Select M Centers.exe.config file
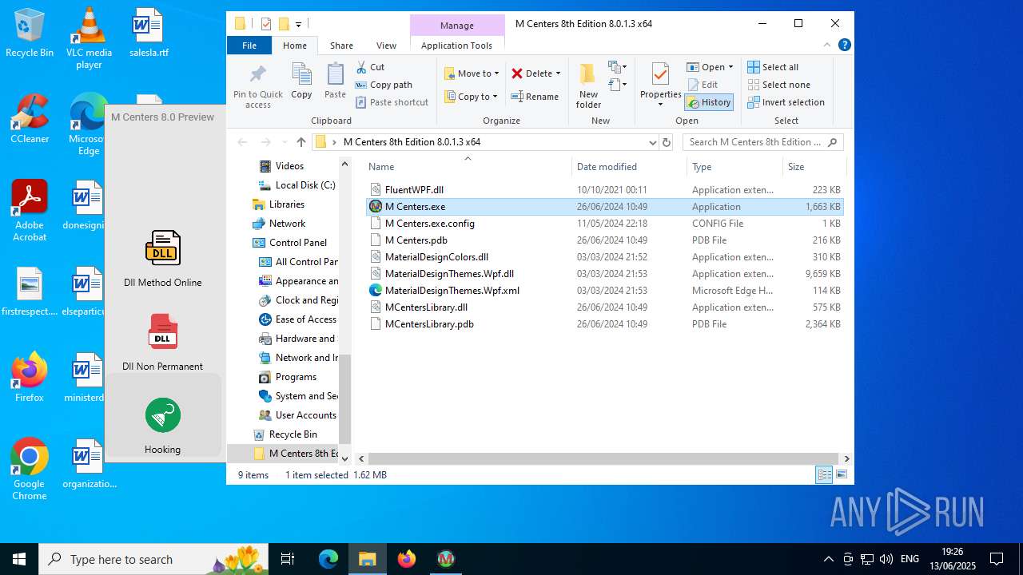The width and height of the screenshot is (1023, 575). tap(605, 224)
